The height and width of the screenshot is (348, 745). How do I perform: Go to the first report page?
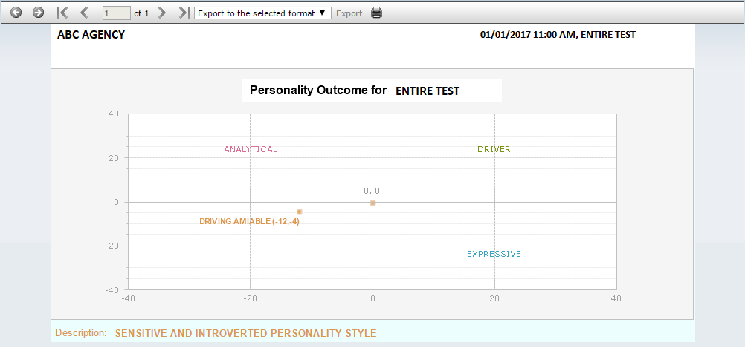(62, 13)
